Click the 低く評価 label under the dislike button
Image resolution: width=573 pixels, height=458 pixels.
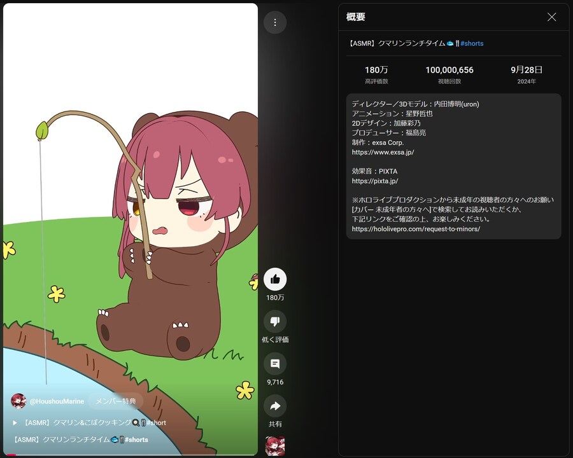[275, 340]
